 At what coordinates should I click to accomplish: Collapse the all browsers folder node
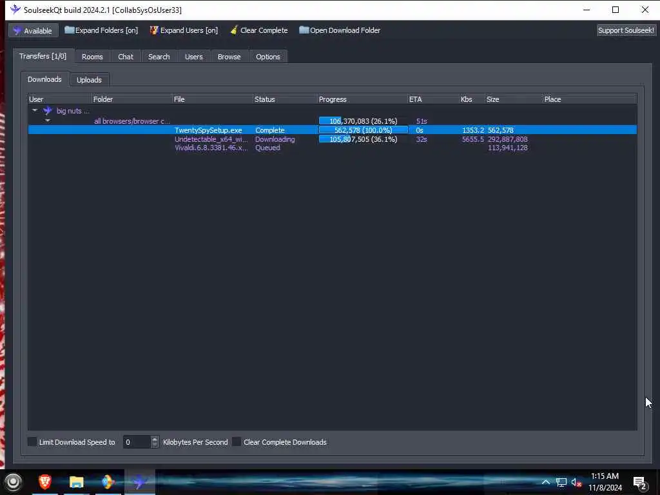[x=48, y=121]
